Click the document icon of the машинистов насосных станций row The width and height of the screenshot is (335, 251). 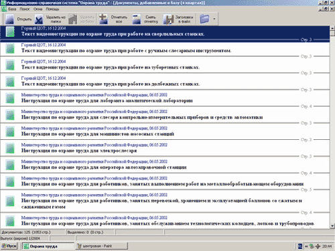coord(10,132)
